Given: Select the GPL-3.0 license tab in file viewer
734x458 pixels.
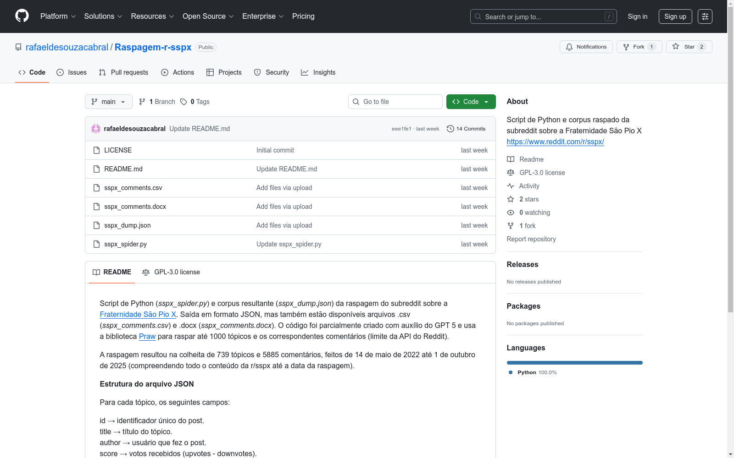Looking at the screenshot, I should tap(171, 272).
